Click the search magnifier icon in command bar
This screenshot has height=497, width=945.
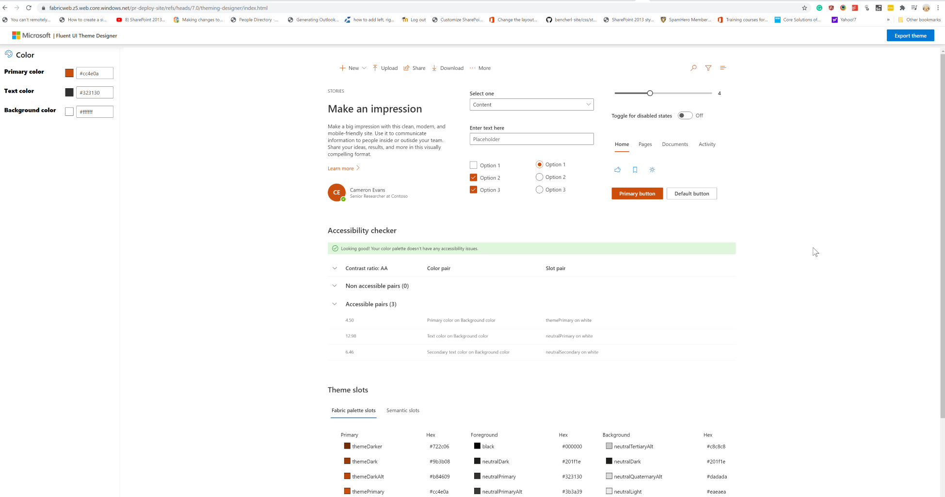[693, 68]
